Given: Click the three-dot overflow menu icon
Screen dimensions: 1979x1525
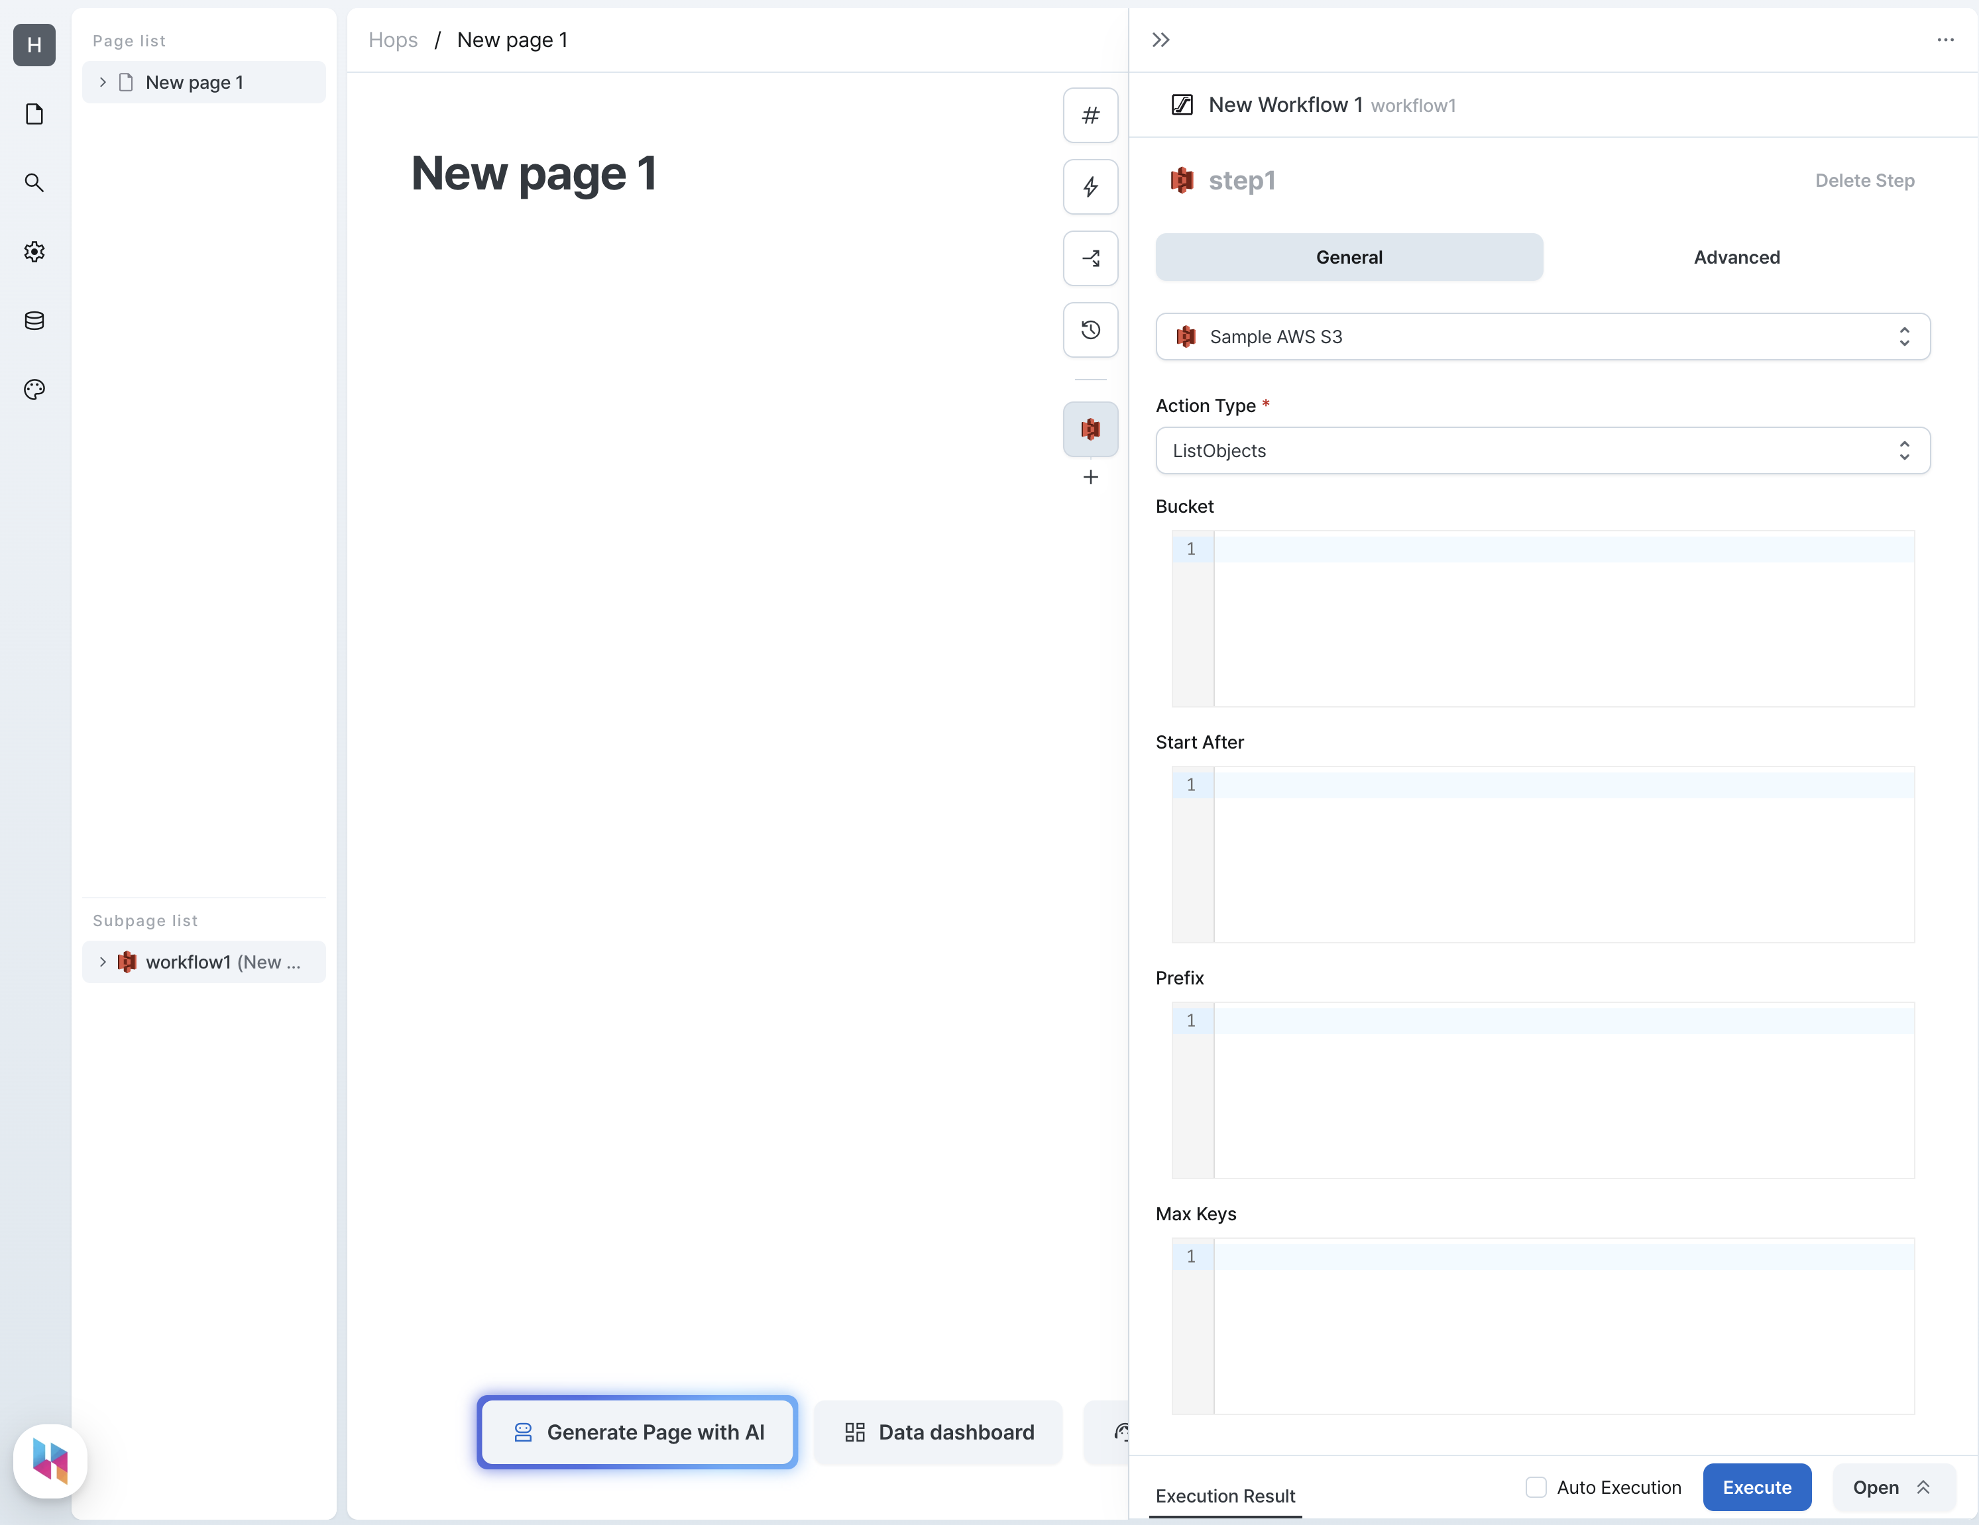Looking at the screenshot, I should (x=1945, y=40).
